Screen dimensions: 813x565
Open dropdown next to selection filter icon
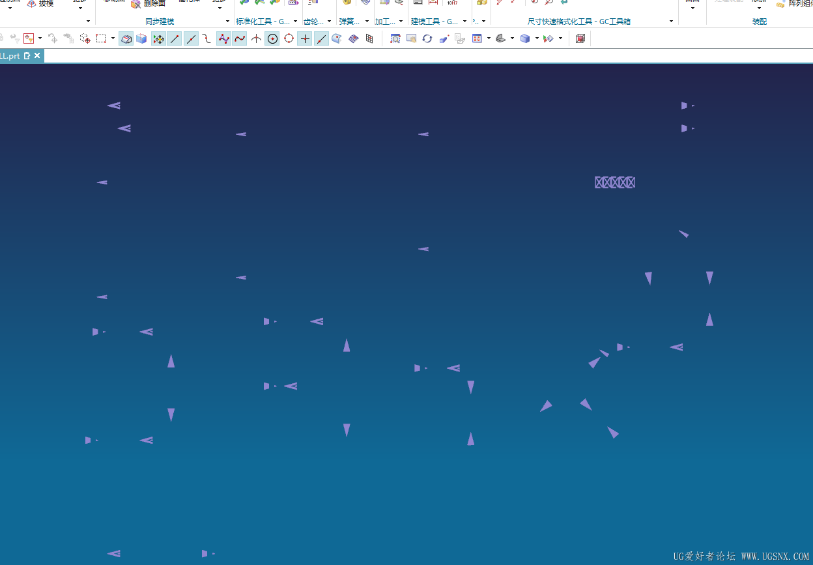[x=40, y=38]
